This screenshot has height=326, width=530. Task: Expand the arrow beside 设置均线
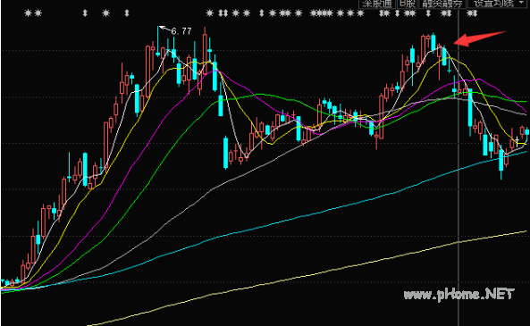click(x=522, y=3)
